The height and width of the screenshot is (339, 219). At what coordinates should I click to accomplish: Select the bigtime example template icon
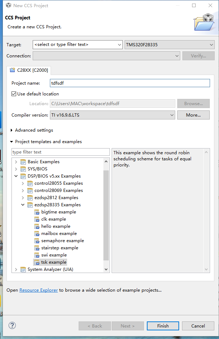click(37, 212)
